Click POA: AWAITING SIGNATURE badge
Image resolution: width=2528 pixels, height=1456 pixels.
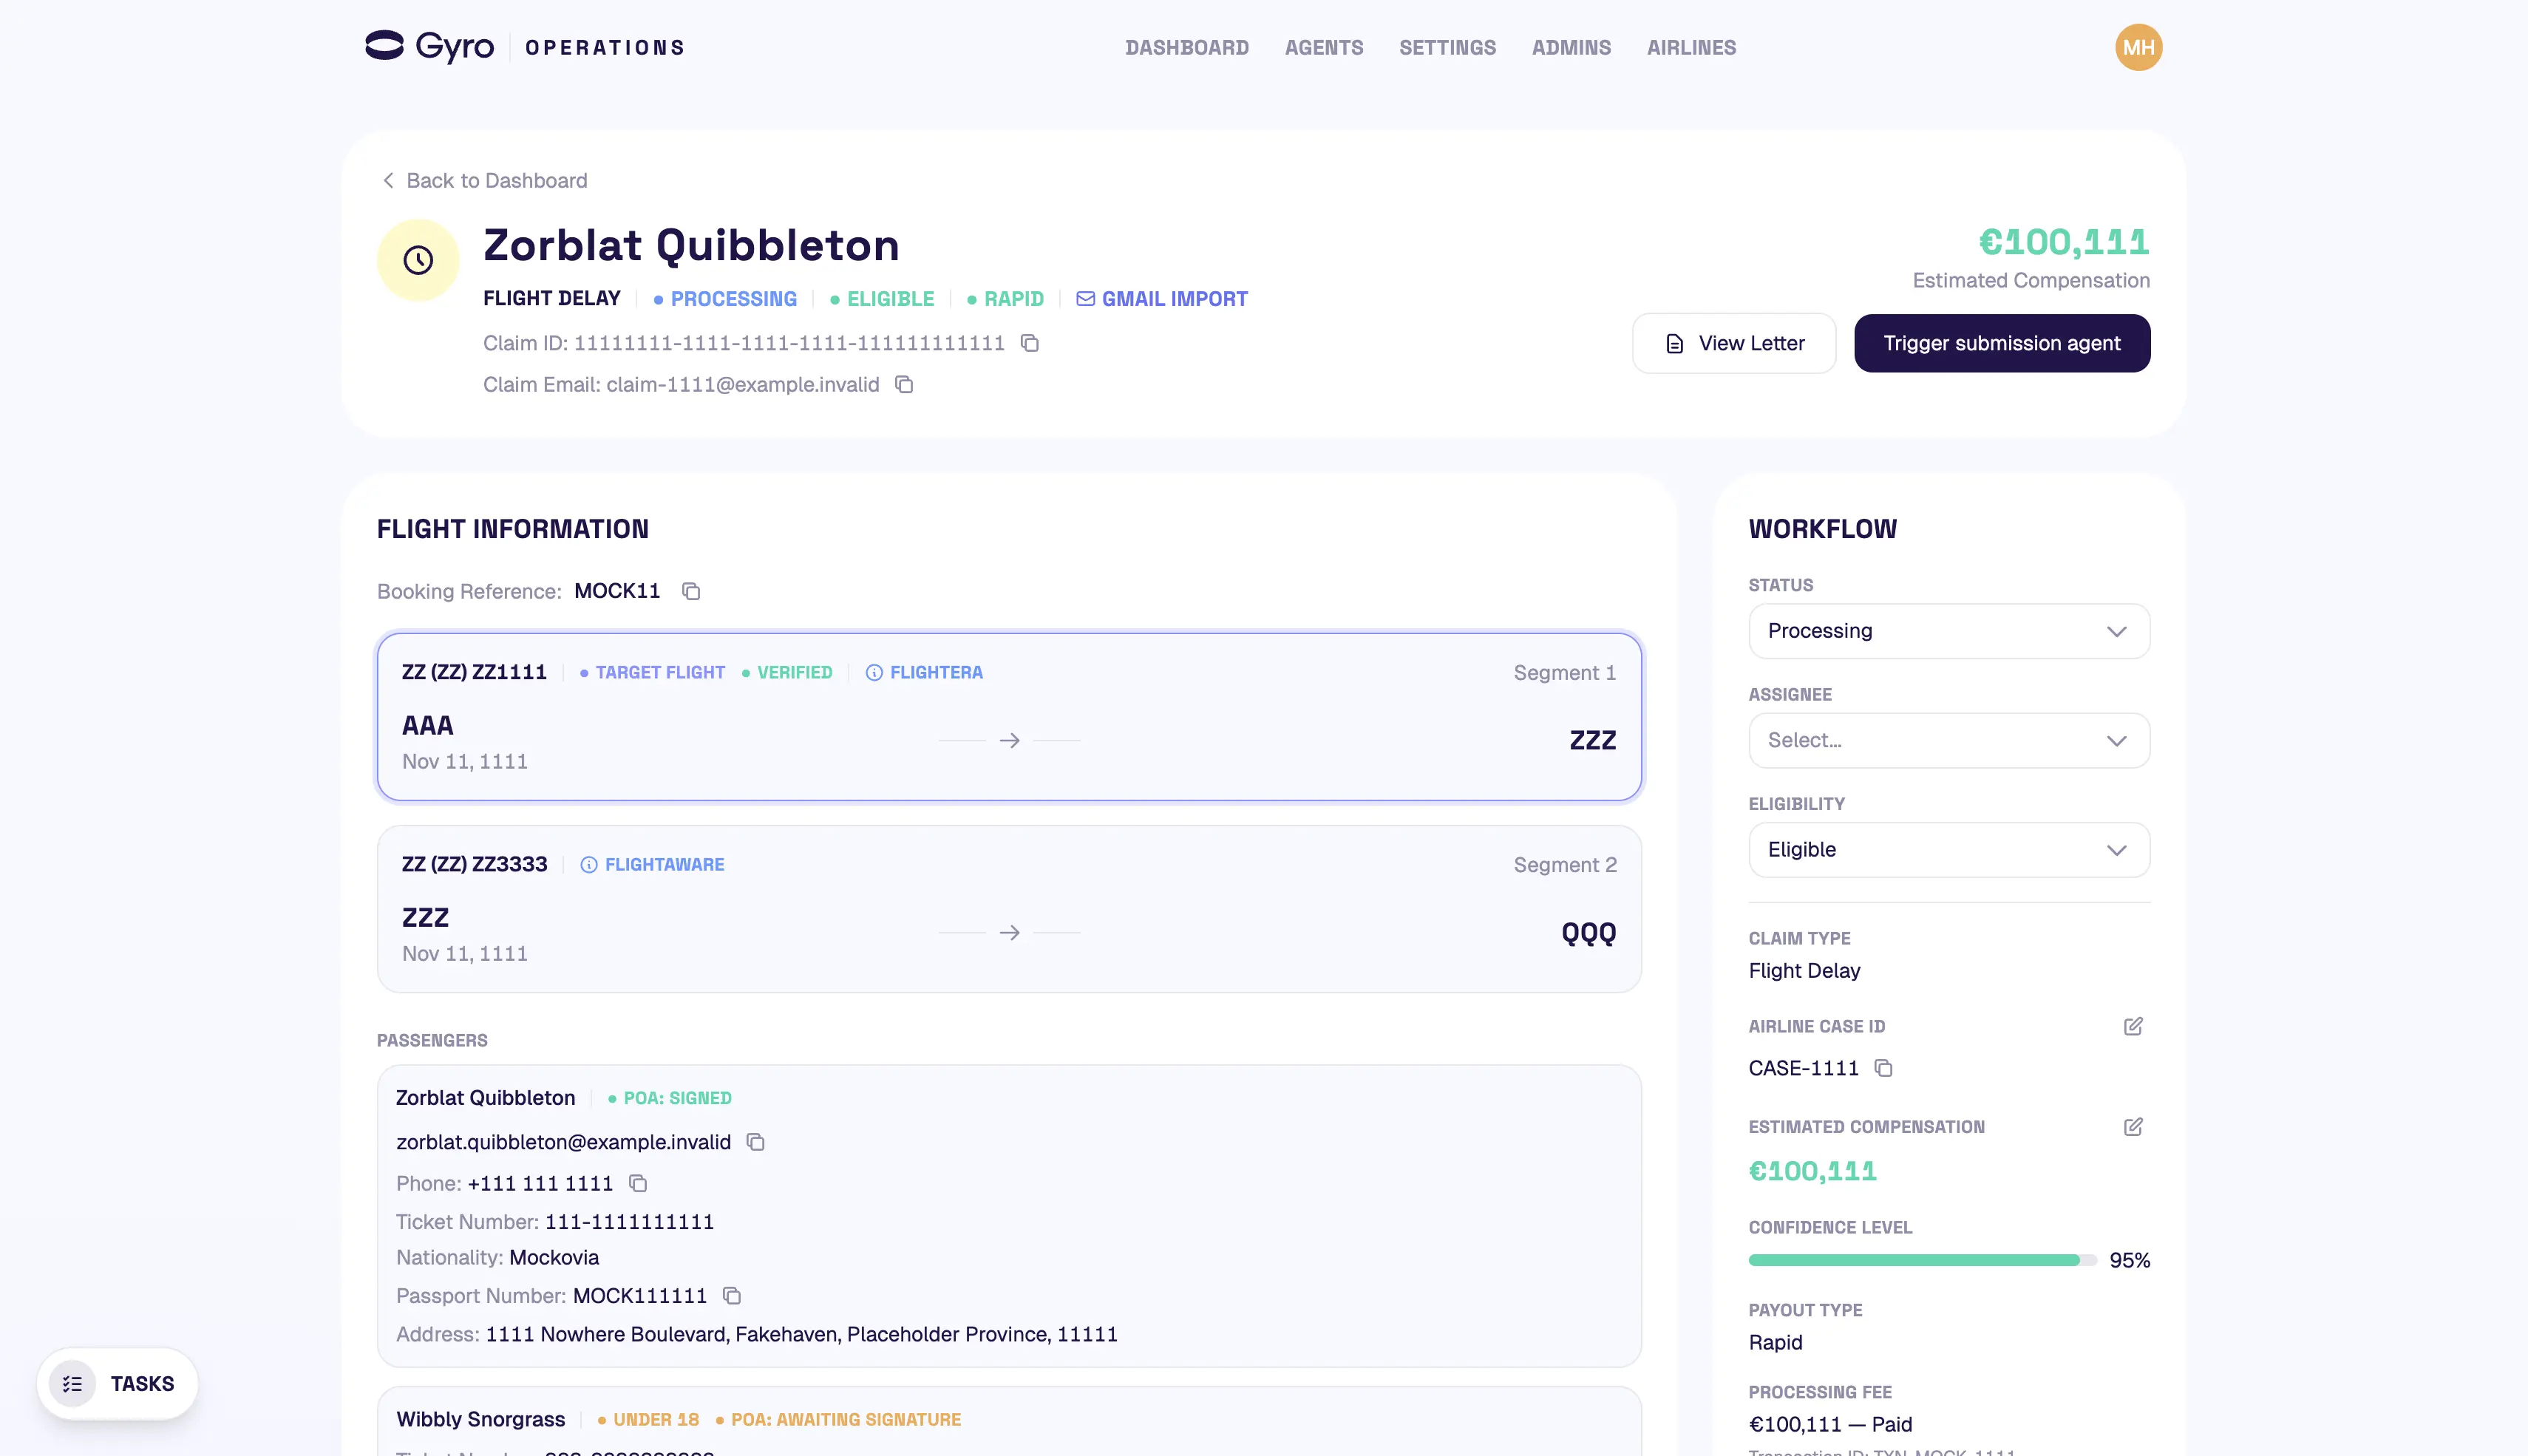point(838,1420)
